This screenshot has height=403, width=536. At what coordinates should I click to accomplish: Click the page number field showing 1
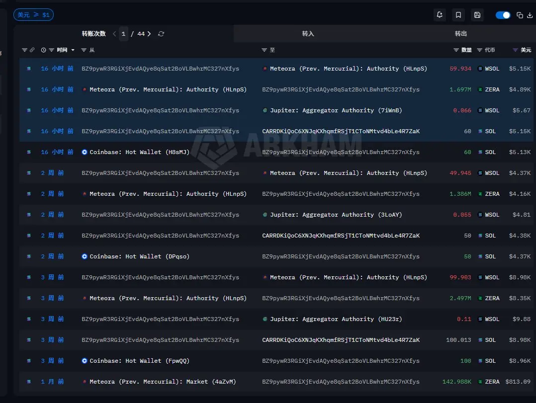pyautogui.click(x=123, y=34)
